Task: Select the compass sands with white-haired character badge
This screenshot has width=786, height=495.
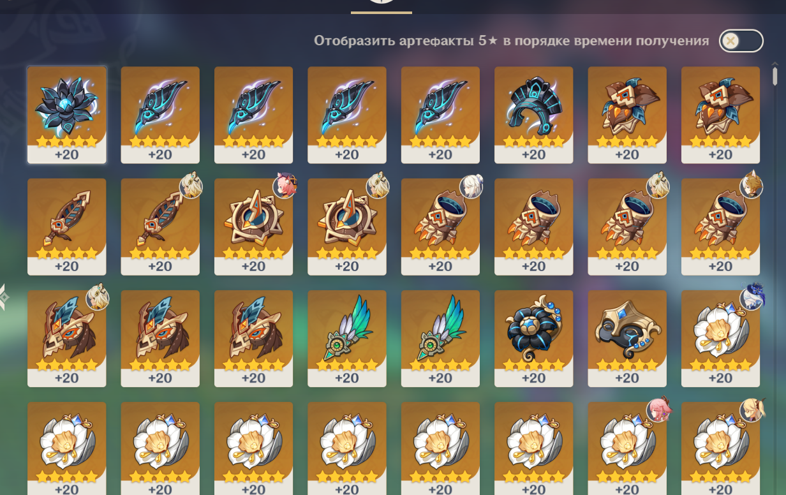Action: (346, 226)
